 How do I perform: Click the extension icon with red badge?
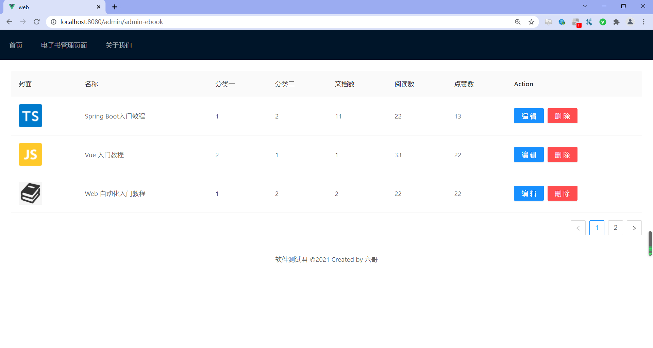(576, 22)
